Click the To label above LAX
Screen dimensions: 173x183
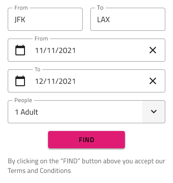point(100,8)
